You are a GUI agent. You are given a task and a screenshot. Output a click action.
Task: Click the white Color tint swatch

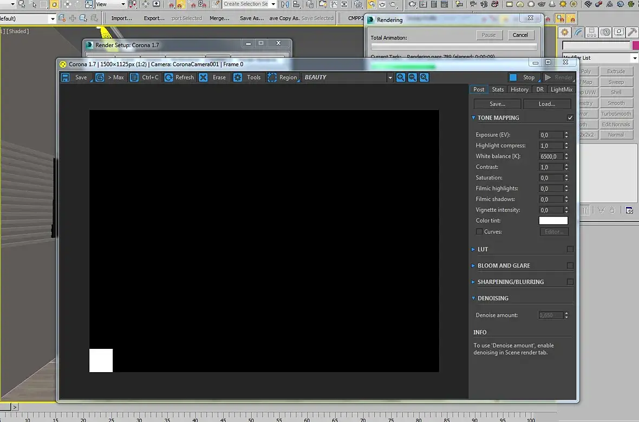coord(553,220)
